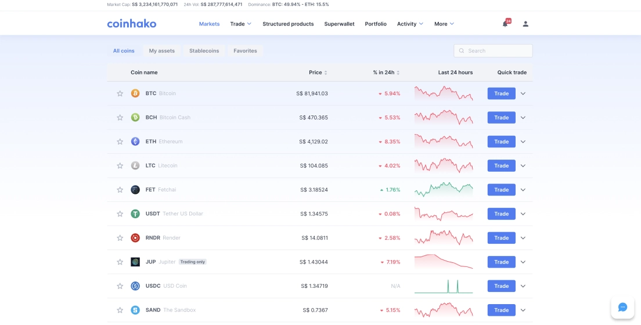The height and width of the screenshot is (325, 641).
Task: Open the Activity dropdown menu
Action: click(x=410, y=24)
